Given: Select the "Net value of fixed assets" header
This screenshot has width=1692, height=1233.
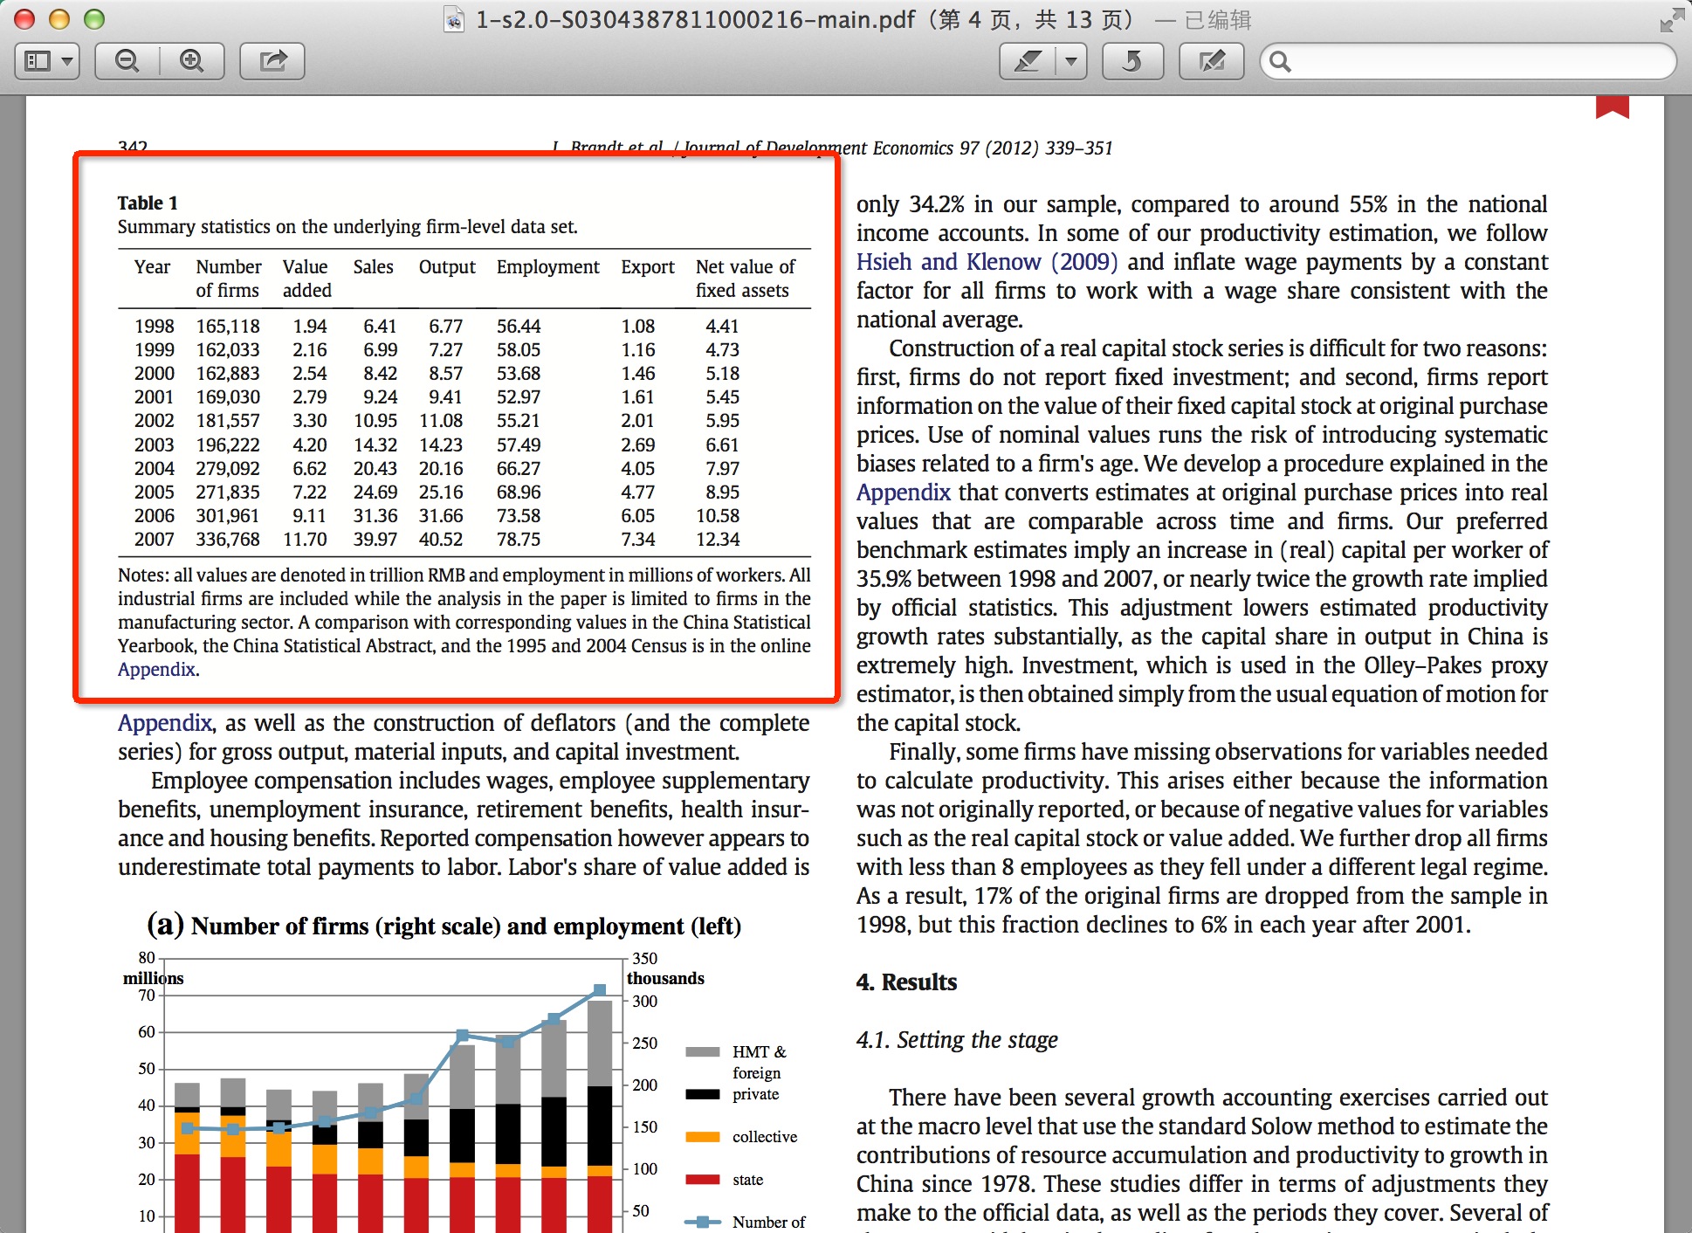Looking at the screenshot, I should [x=746, y=279].
